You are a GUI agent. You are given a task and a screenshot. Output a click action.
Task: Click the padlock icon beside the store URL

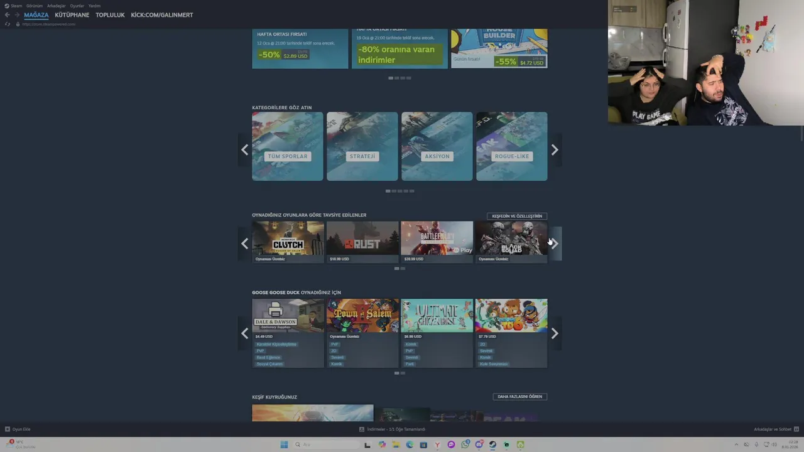point(18,24)
